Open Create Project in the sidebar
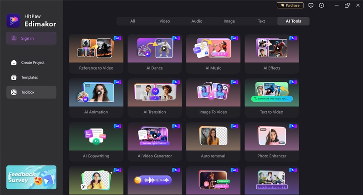The image size is (363, 195). coord(31,62)
